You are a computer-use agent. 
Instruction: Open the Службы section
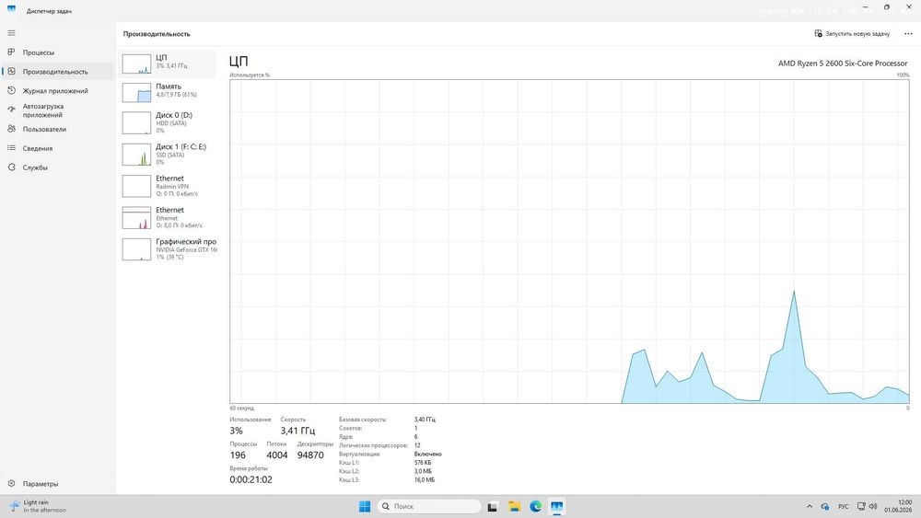pos(57,167)
